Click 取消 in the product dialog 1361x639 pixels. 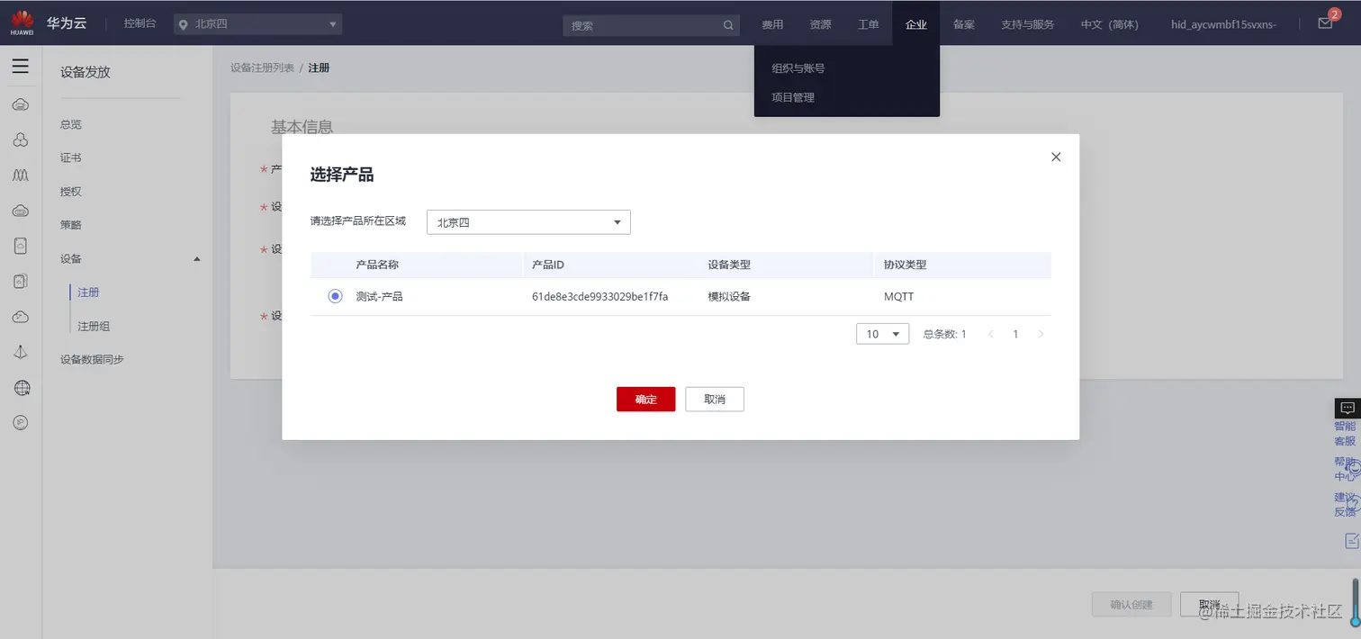(715, 400)
